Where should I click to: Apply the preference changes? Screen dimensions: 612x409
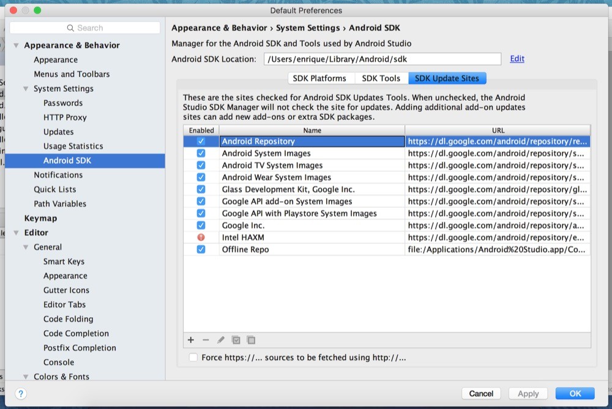click(x=528, y=393)
